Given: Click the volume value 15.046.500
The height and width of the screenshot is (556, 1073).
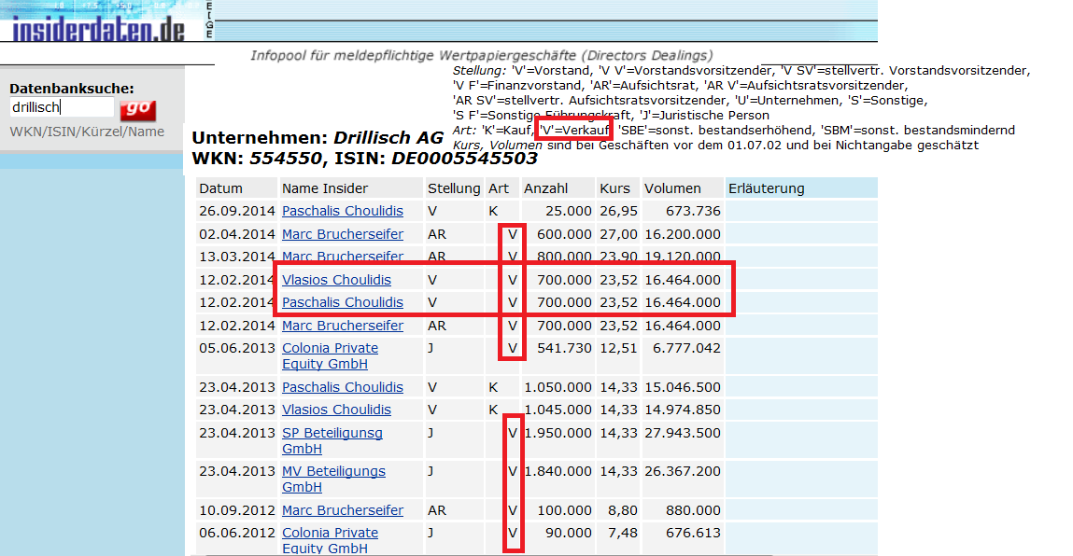Looking at the screenshot, I should coord(683,388).
